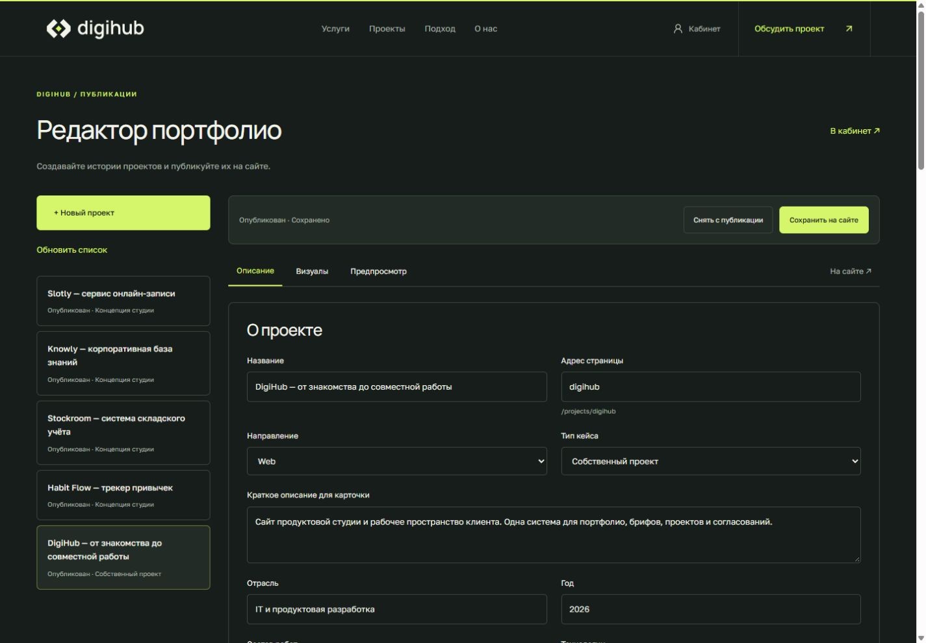Click the Обновить список link
Viewport: 926px width, 643px height.
[72, 250]
